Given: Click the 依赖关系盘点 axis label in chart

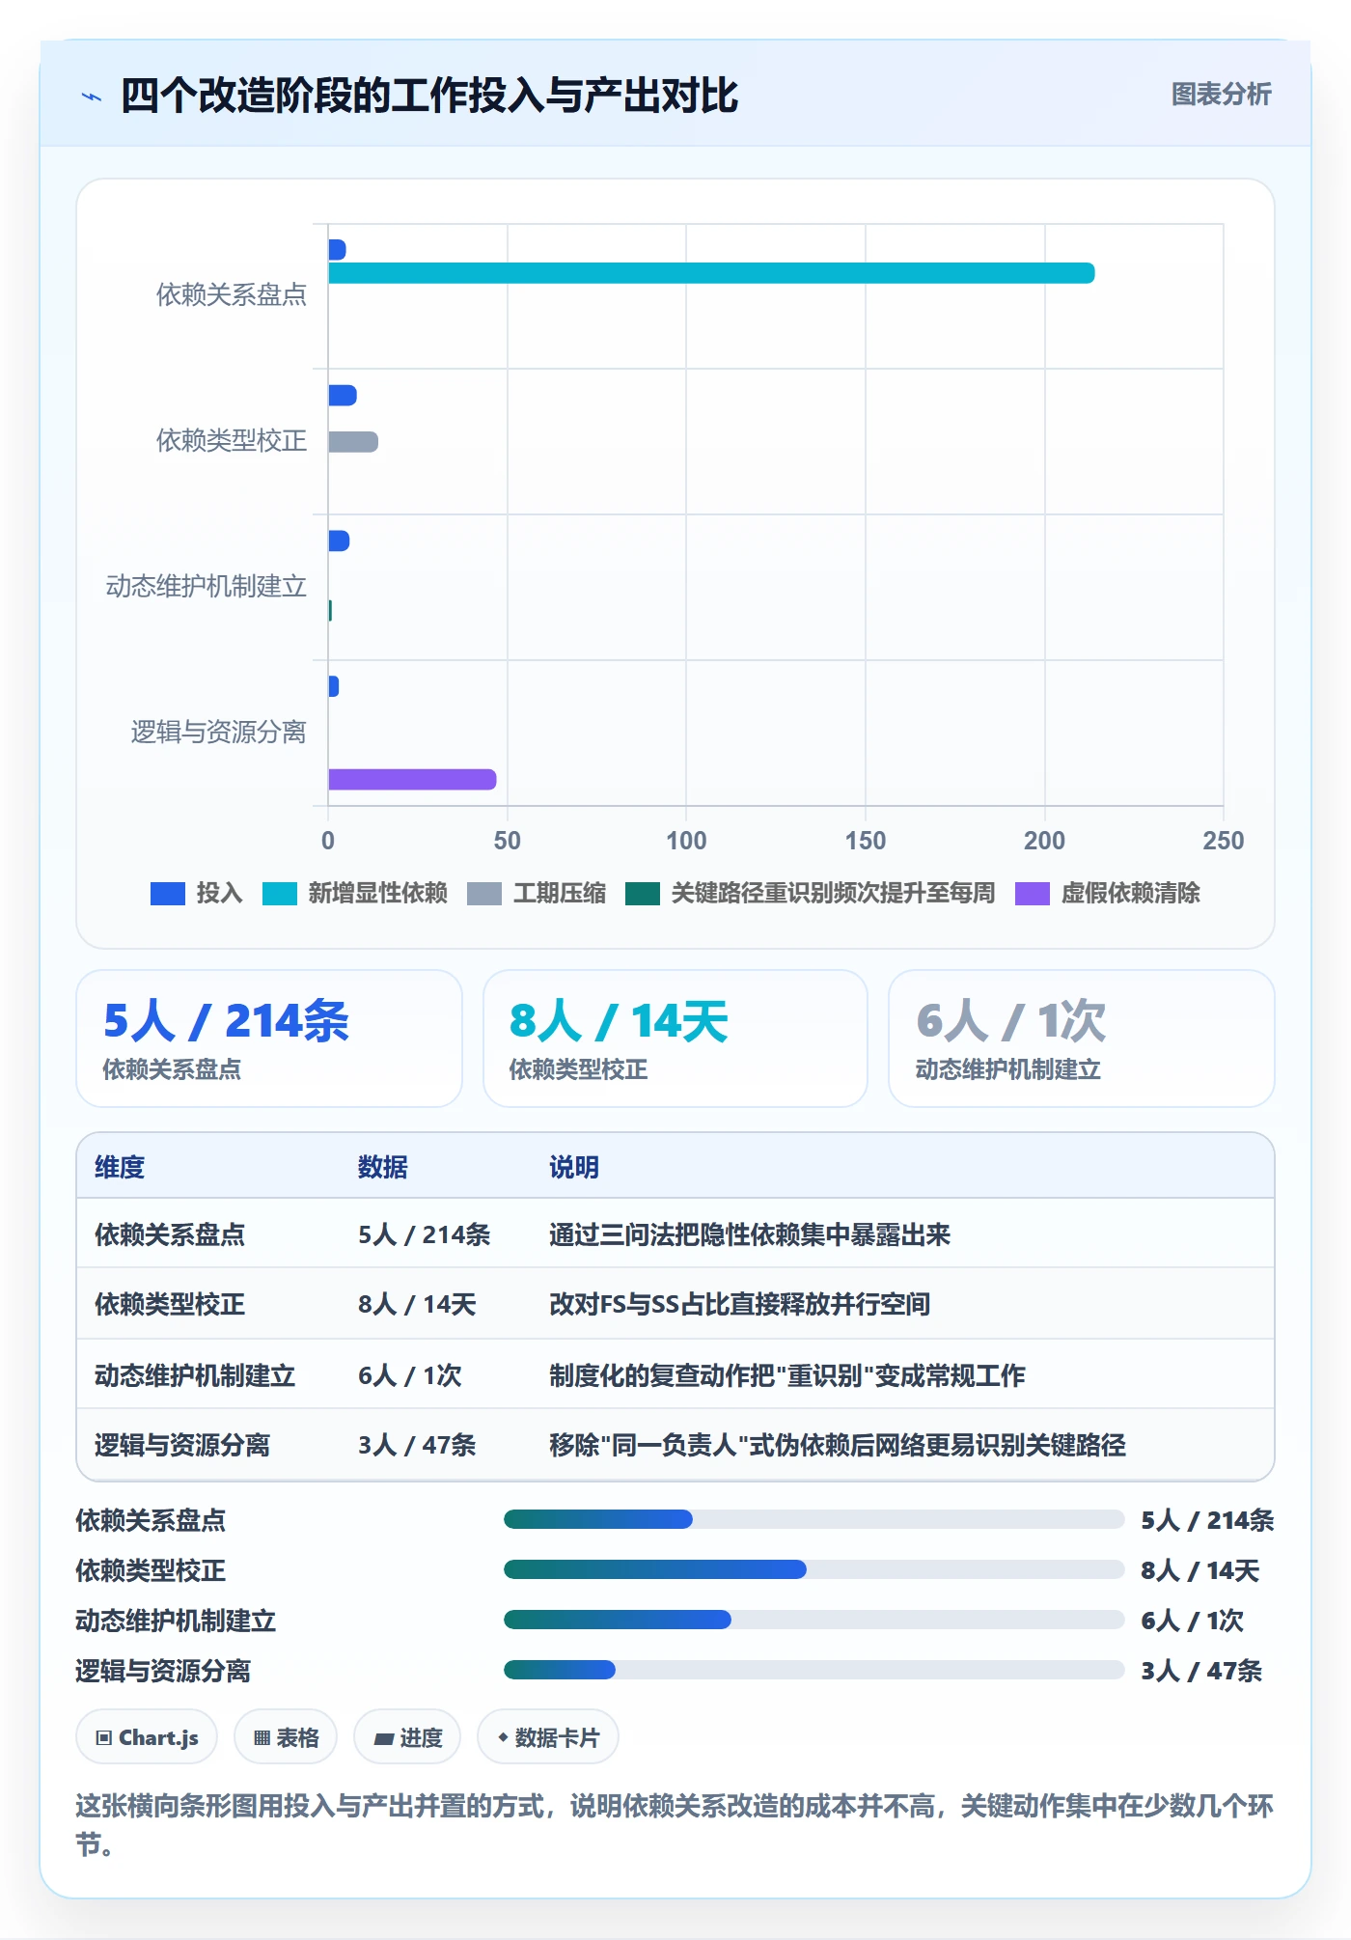Looking at the screenshot, I should tap(232, 294).
